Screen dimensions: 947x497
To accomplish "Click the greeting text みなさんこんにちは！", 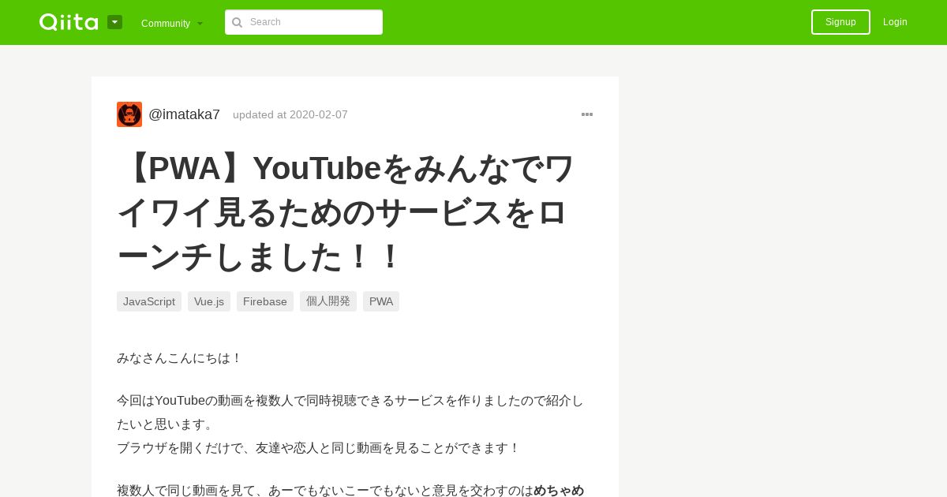I will [x=179, y=358].
